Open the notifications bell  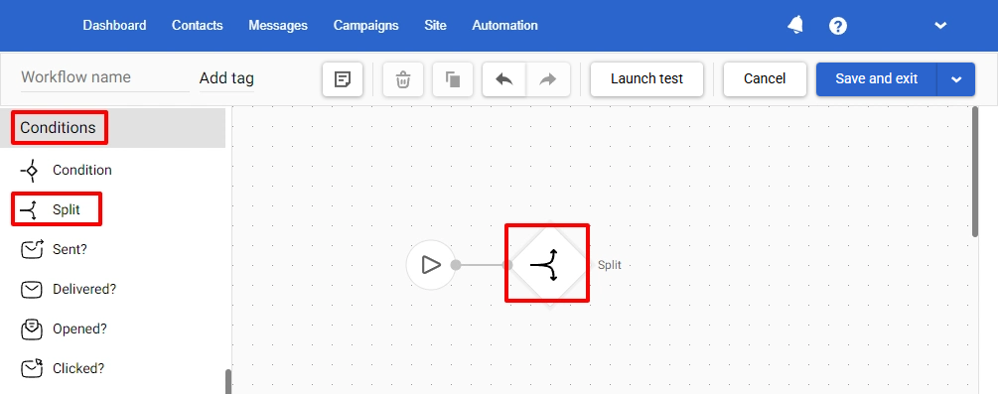tap(795, 25)
